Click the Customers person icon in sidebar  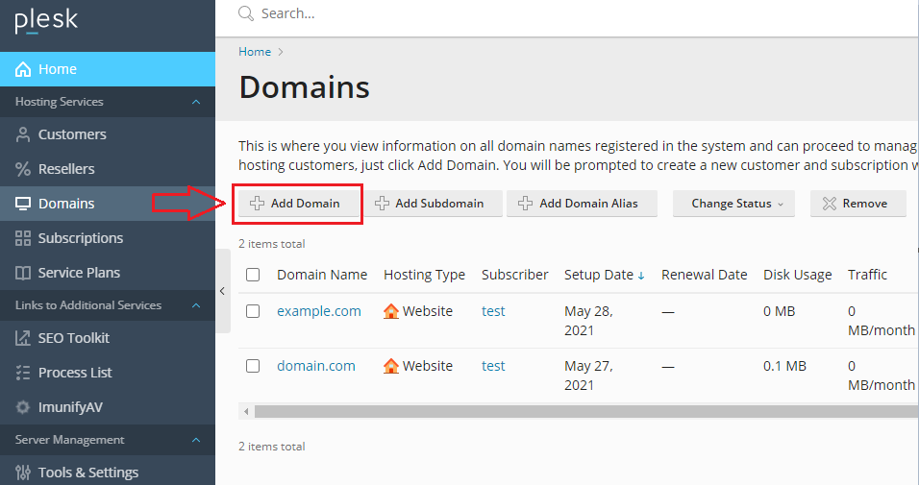tap(23, 134)
